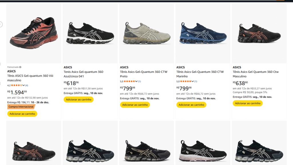Add Gel Quantum 360 Ctw Masculino to cart
The width and height of the screenshot is (293, 165).
(x=248, y=103)
